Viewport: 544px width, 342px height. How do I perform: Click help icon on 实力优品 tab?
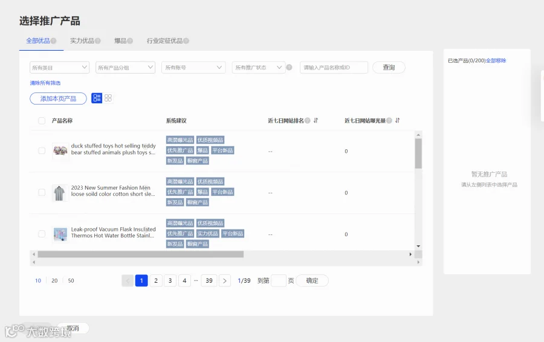[98, 41]
